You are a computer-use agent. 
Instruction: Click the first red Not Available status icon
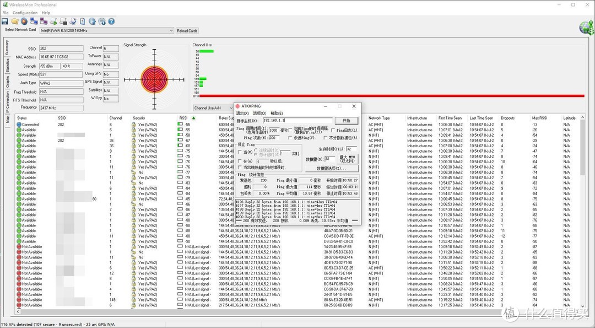point(19,247)
